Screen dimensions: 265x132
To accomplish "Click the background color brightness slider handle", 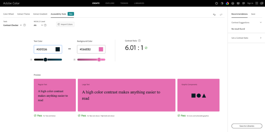I will pos(99,60).
